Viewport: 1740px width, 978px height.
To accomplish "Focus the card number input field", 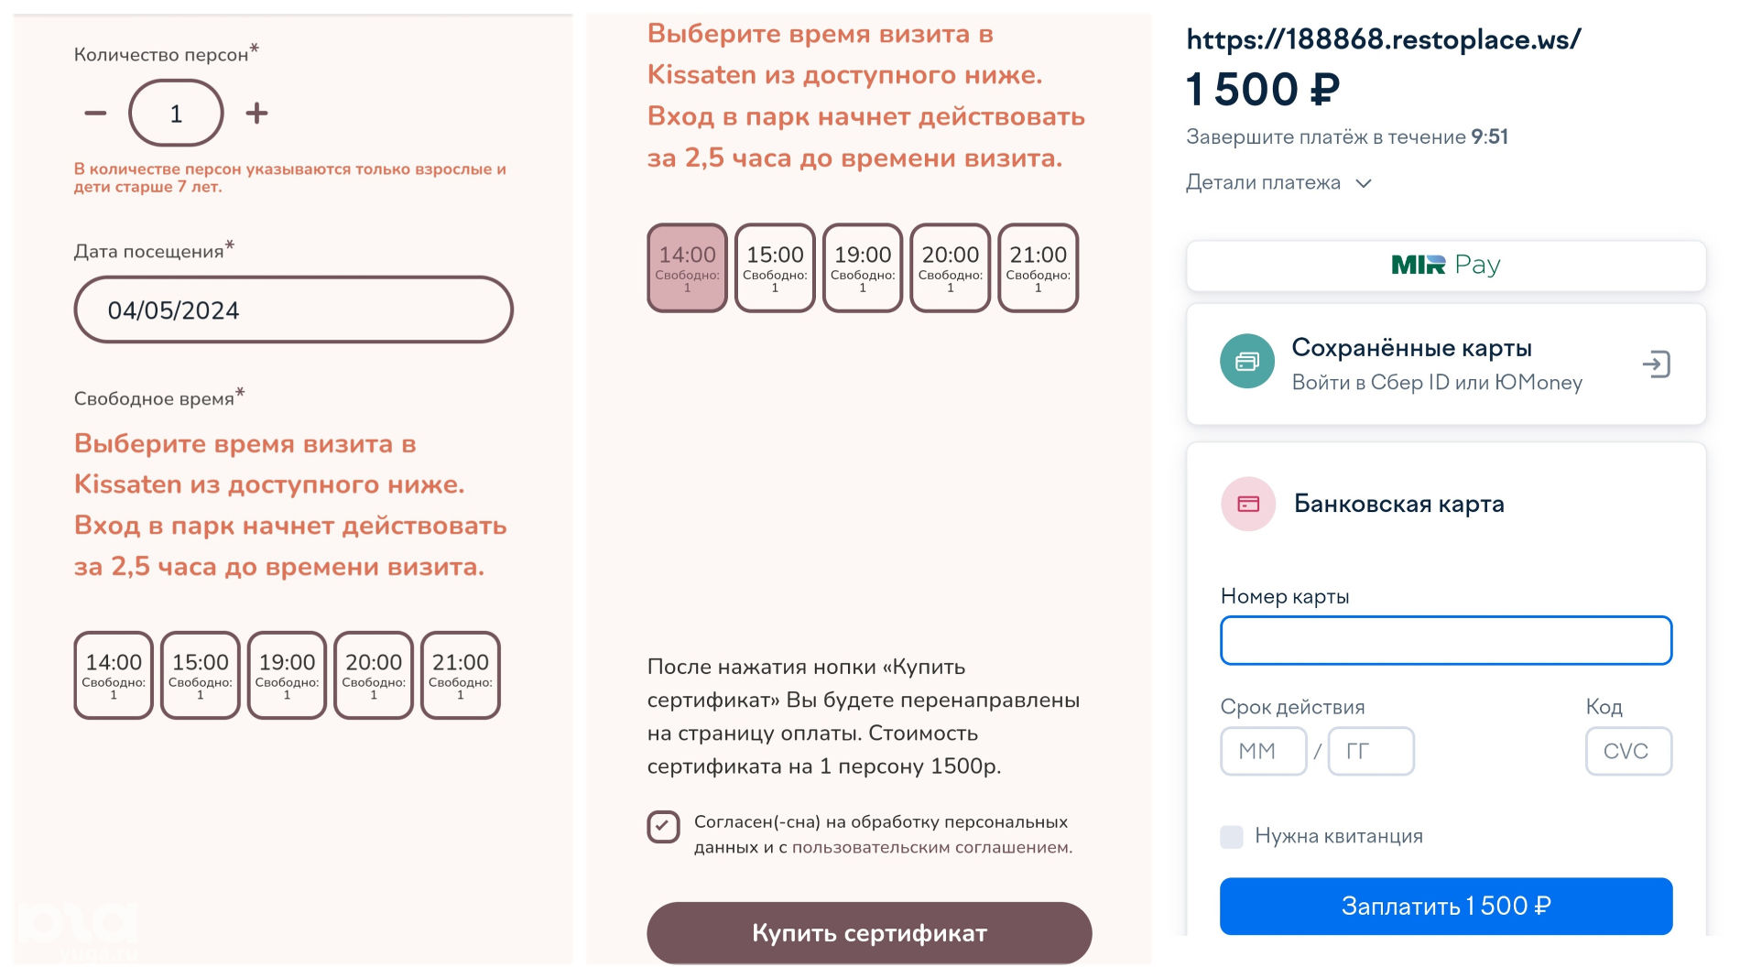I will click(x=1445, y=641).
